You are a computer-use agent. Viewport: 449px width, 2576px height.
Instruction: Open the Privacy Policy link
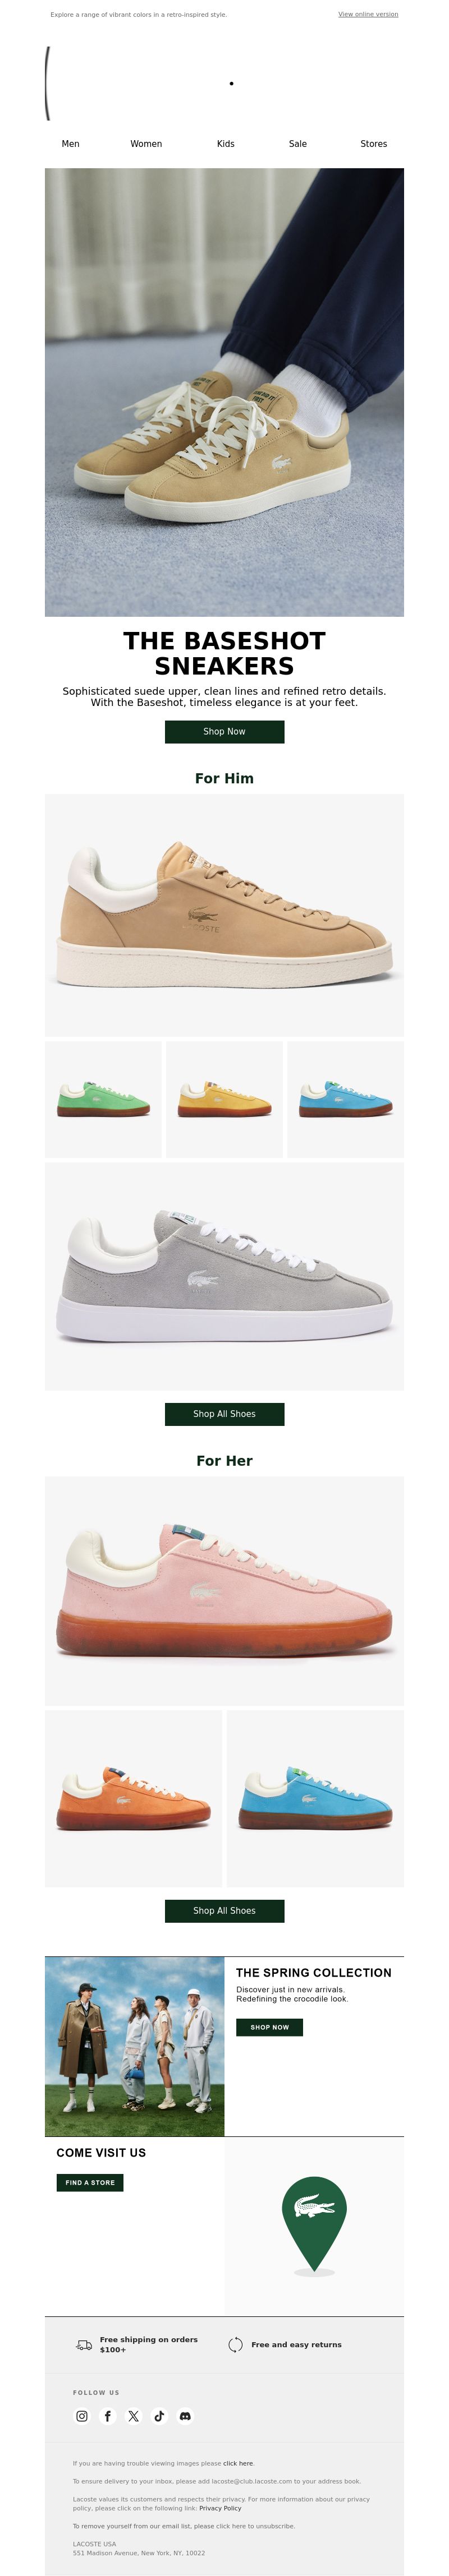point(220,2508)
